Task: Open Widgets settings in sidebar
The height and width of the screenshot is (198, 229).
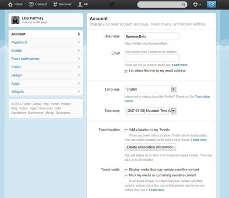Action: click(46, 92)
